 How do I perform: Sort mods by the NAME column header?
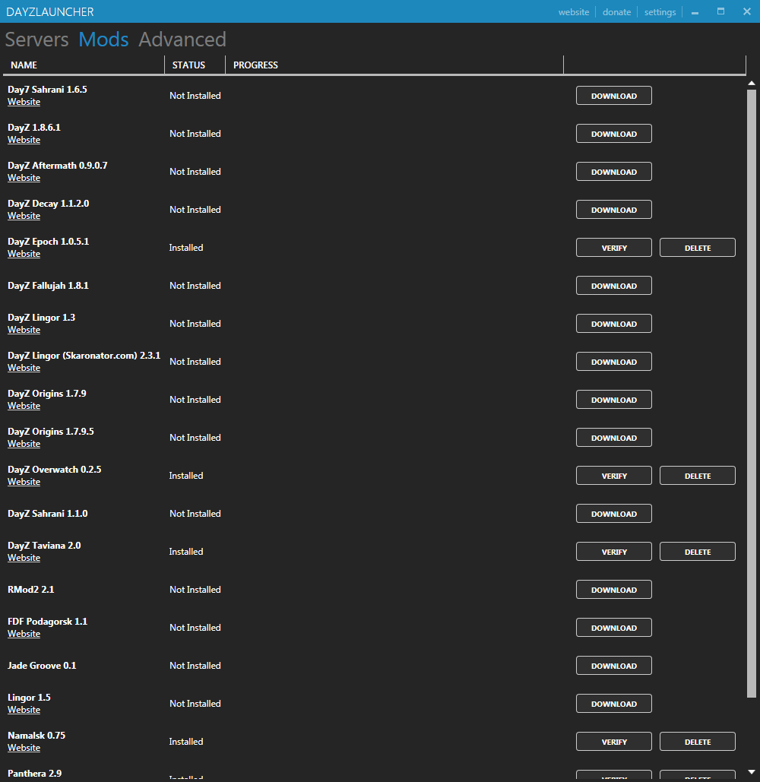click(x=84, y=65)
